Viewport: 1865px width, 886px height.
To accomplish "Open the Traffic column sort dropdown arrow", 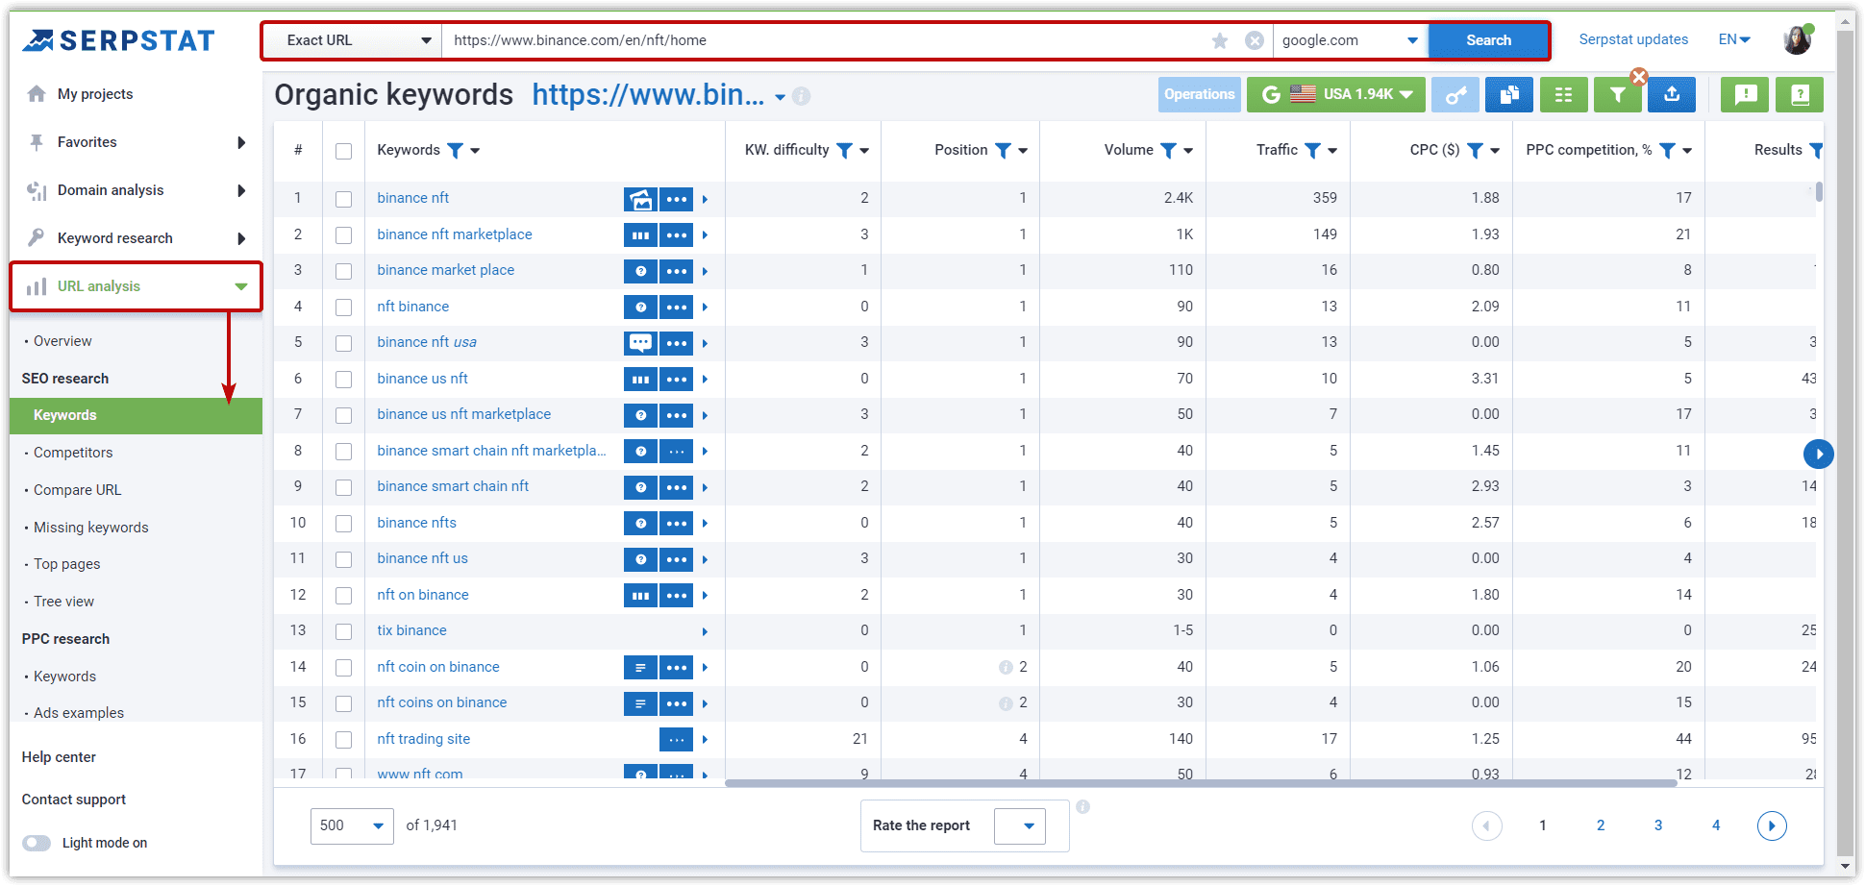I will pyautogui.click(x=1332, y=151).
